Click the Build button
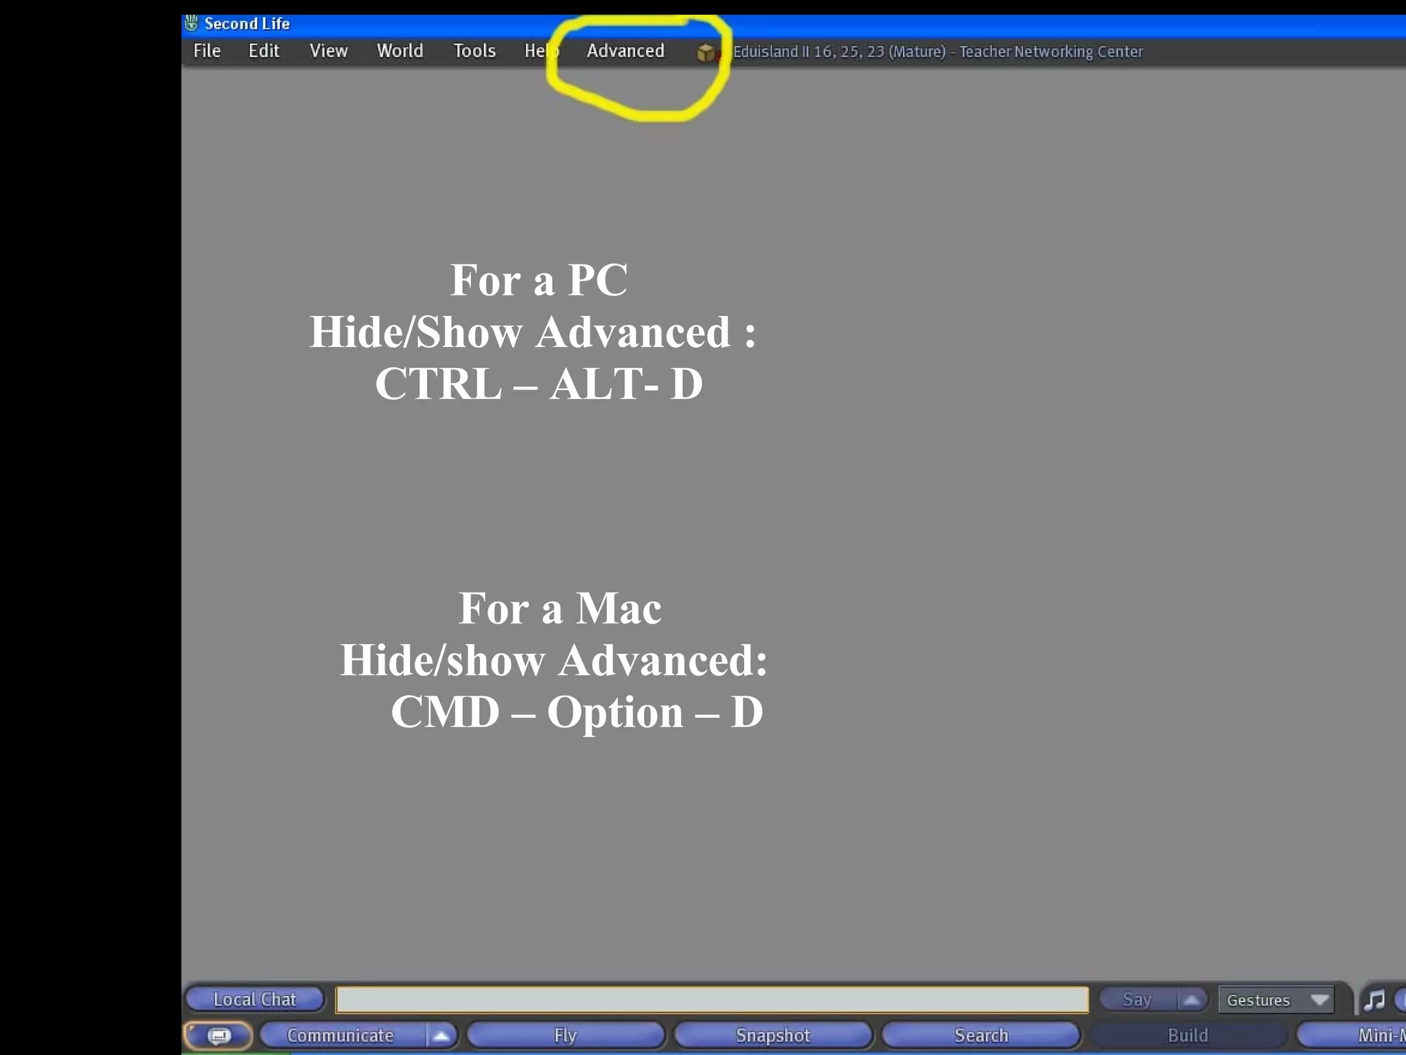The image size is (1406, 1055). coord(1188,1035)
